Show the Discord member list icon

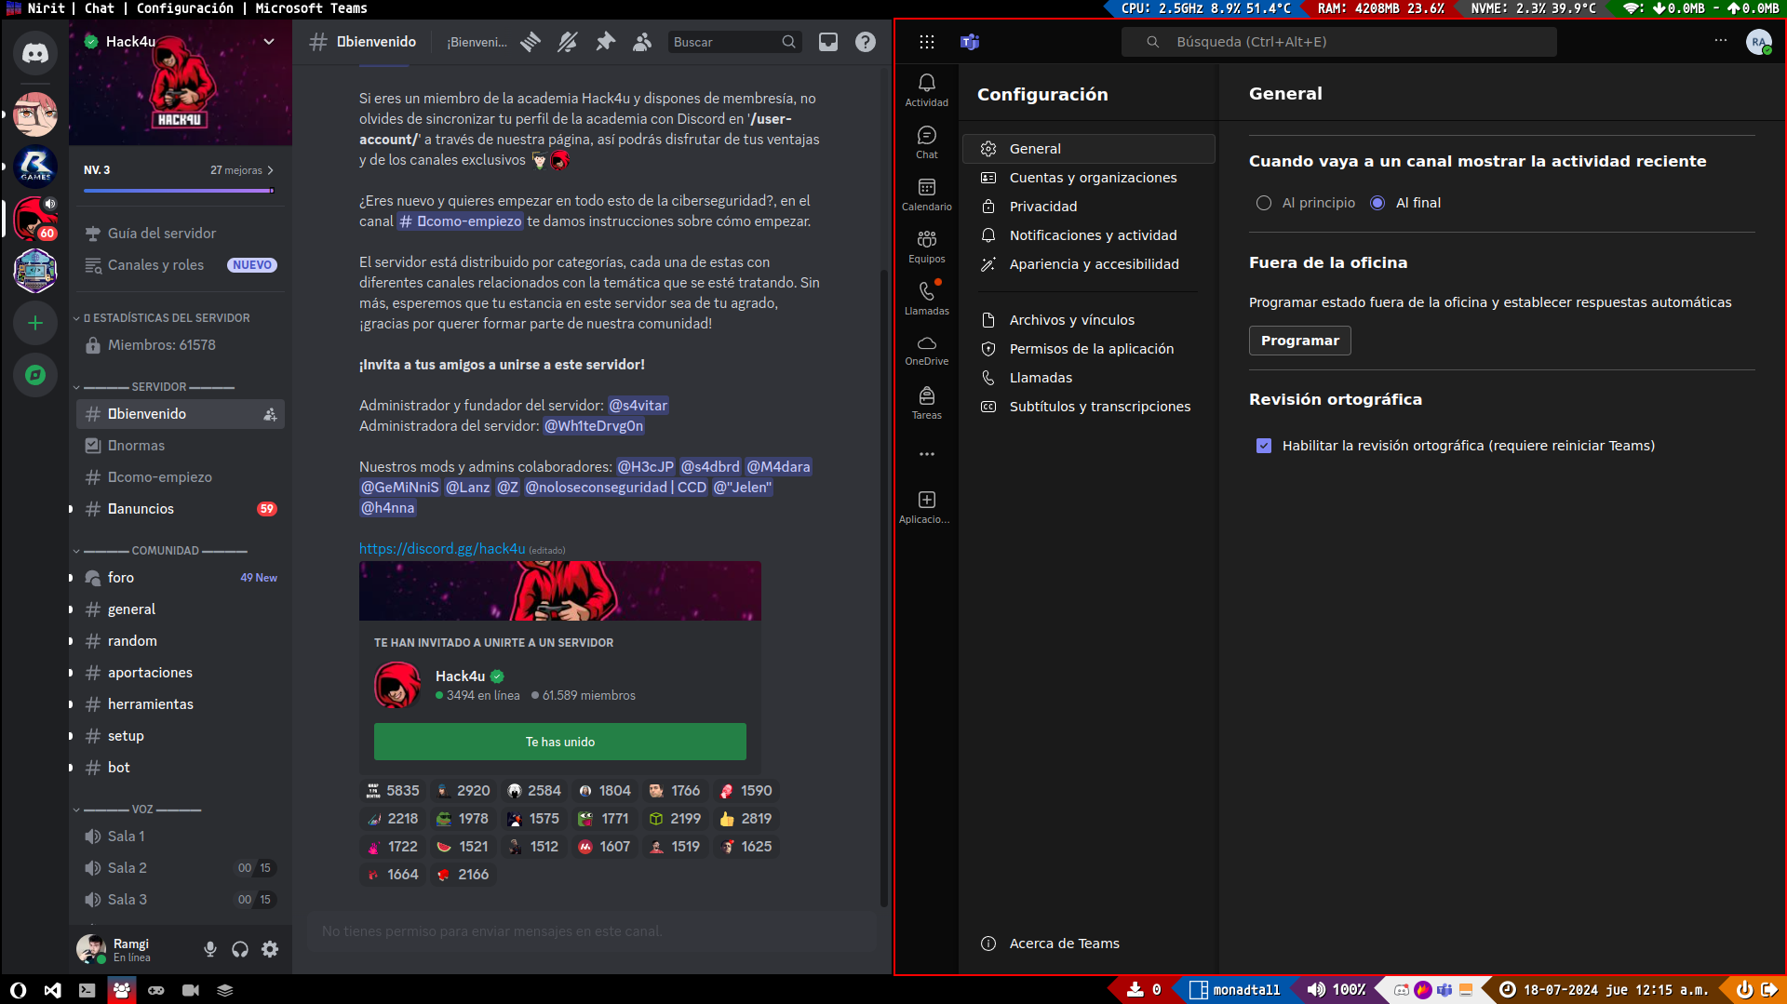(642, 42)
